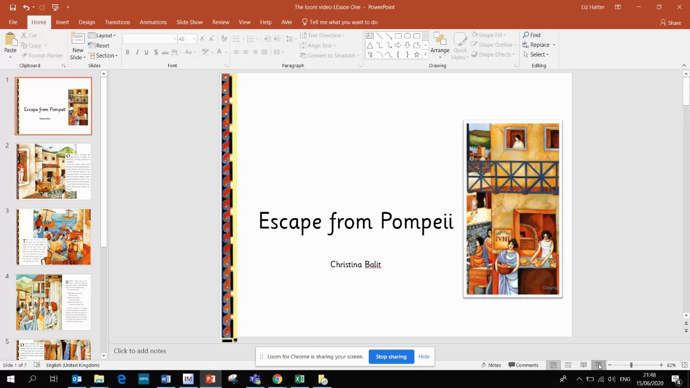Click the Save icon in quick access toolbar
Viewport: 690px width, 388px height.
pyautogui.click(x=13, y=7)
